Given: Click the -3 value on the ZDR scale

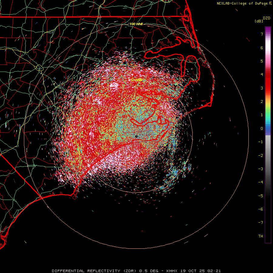Looking at the screenshot, I should (x=261, y=169).
